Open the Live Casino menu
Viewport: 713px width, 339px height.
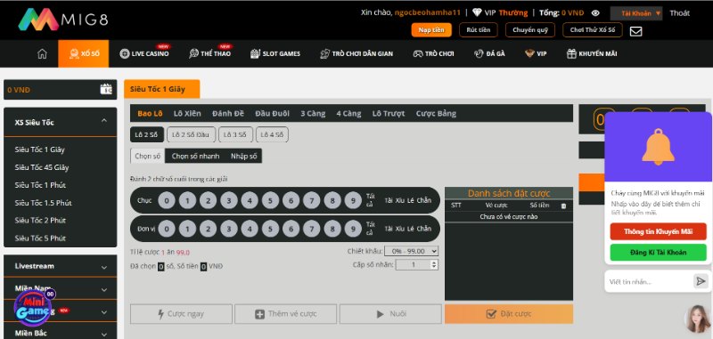(x=144, y=53)
